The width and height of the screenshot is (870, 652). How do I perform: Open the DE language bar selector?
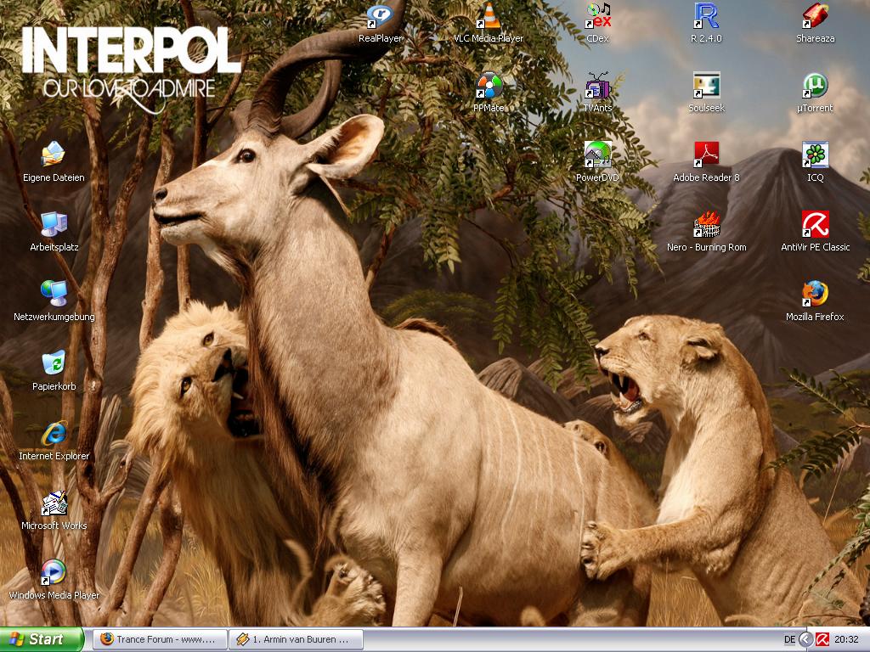(789, 639)
